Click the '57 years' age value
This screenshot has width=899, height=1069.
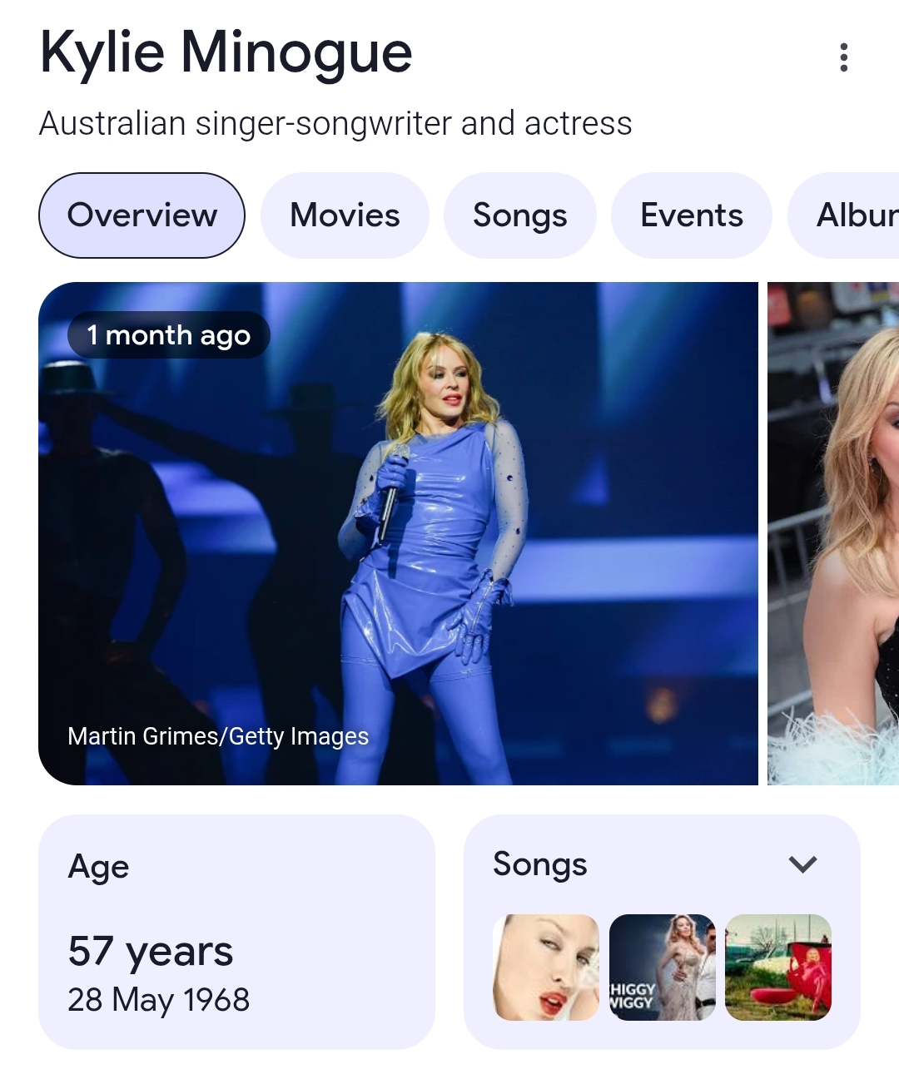tap(151, 951)
